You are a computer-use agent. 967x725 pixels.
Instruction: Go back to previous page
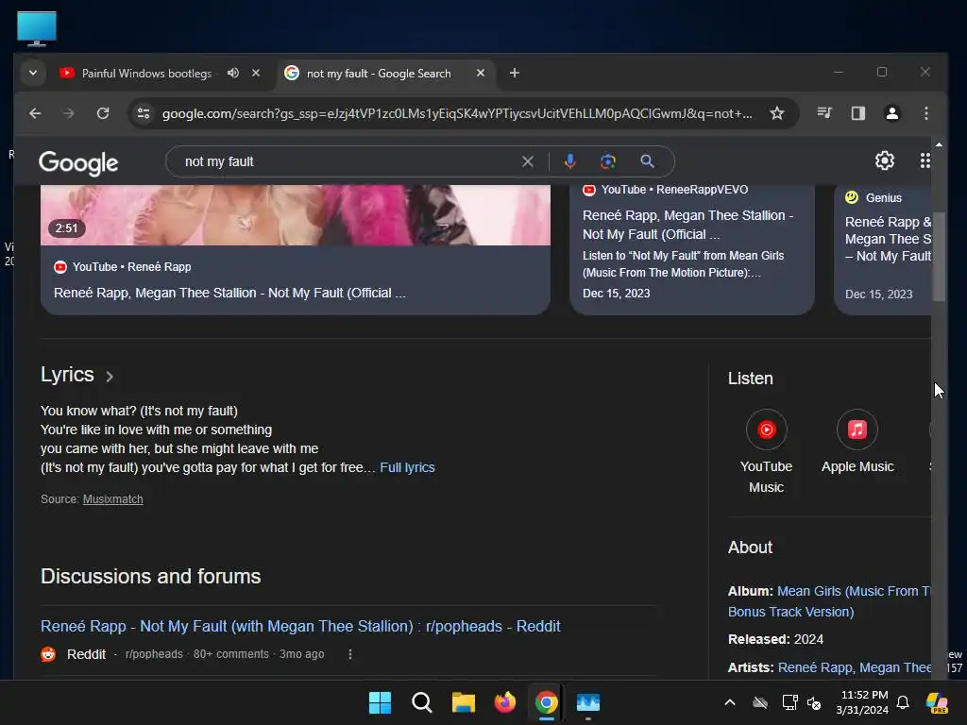35,113
